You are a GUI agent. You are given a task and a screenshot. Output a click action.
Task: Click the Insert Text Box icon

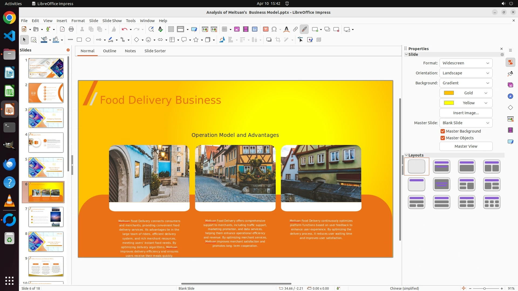(265, 29)
